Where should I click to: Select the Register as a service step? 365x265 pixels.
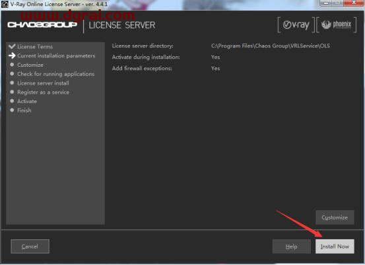tap(43, 93)
